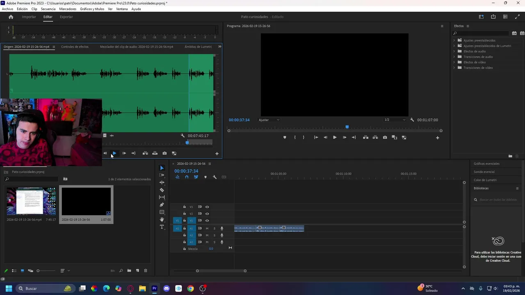Switch to the Exportar workspace tab
Image resolution: width=525 pixels, height=295 pixels.
point(66,17)
